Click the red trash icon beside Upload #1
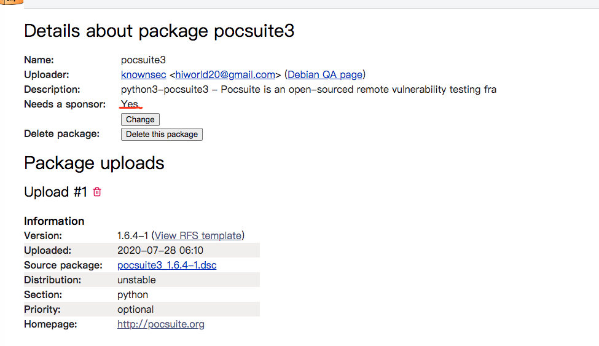Viewport: 599px width, 346px height. pos(97,192)
